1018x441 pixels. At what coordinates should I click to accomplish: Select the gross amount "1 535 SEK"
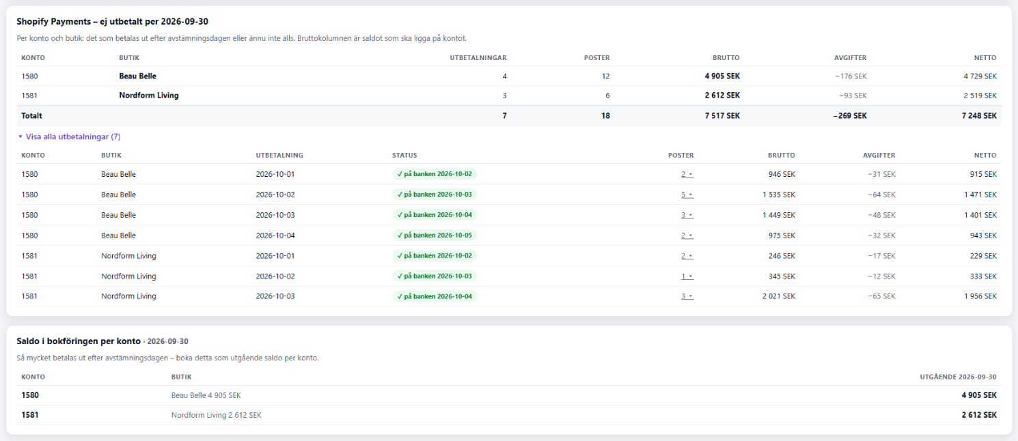[779, 195]
